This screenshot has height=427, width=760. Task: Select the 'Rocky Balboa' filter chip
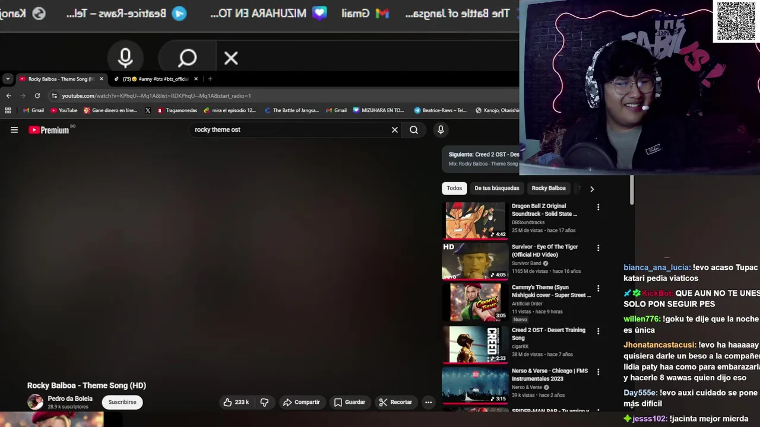549,189
